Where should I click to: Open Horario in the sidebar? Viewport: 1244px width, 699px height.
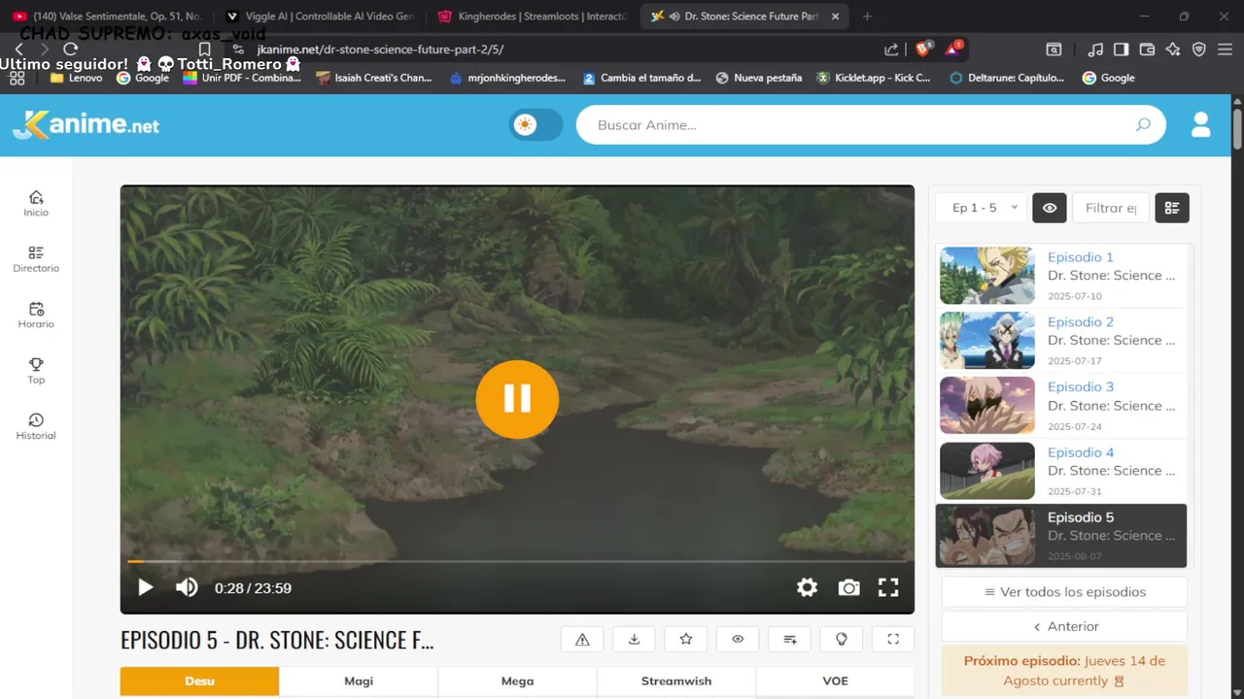click(x=36, y=316)
